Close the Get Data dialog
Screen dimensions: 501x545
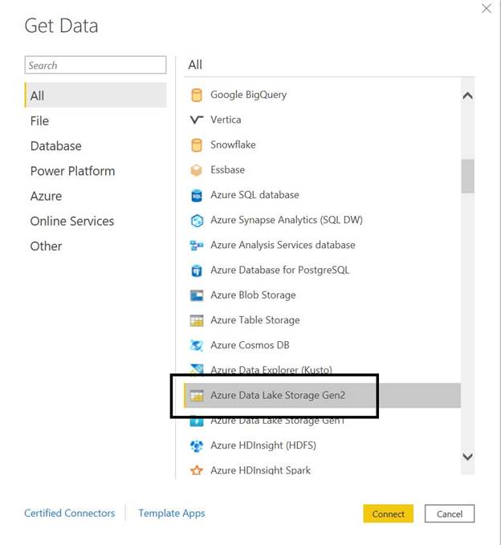click(x=486, y=8)
